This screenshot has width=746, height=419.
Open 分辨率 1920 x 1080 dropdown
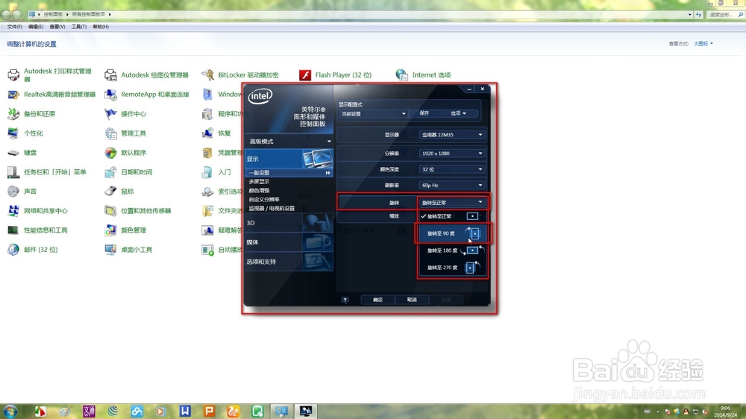click(451, 153)
